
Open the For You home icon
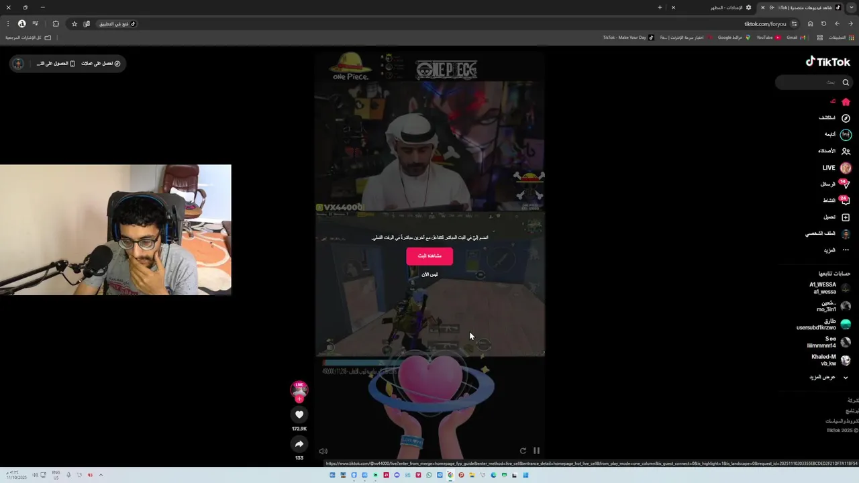[x=846, y=102]
